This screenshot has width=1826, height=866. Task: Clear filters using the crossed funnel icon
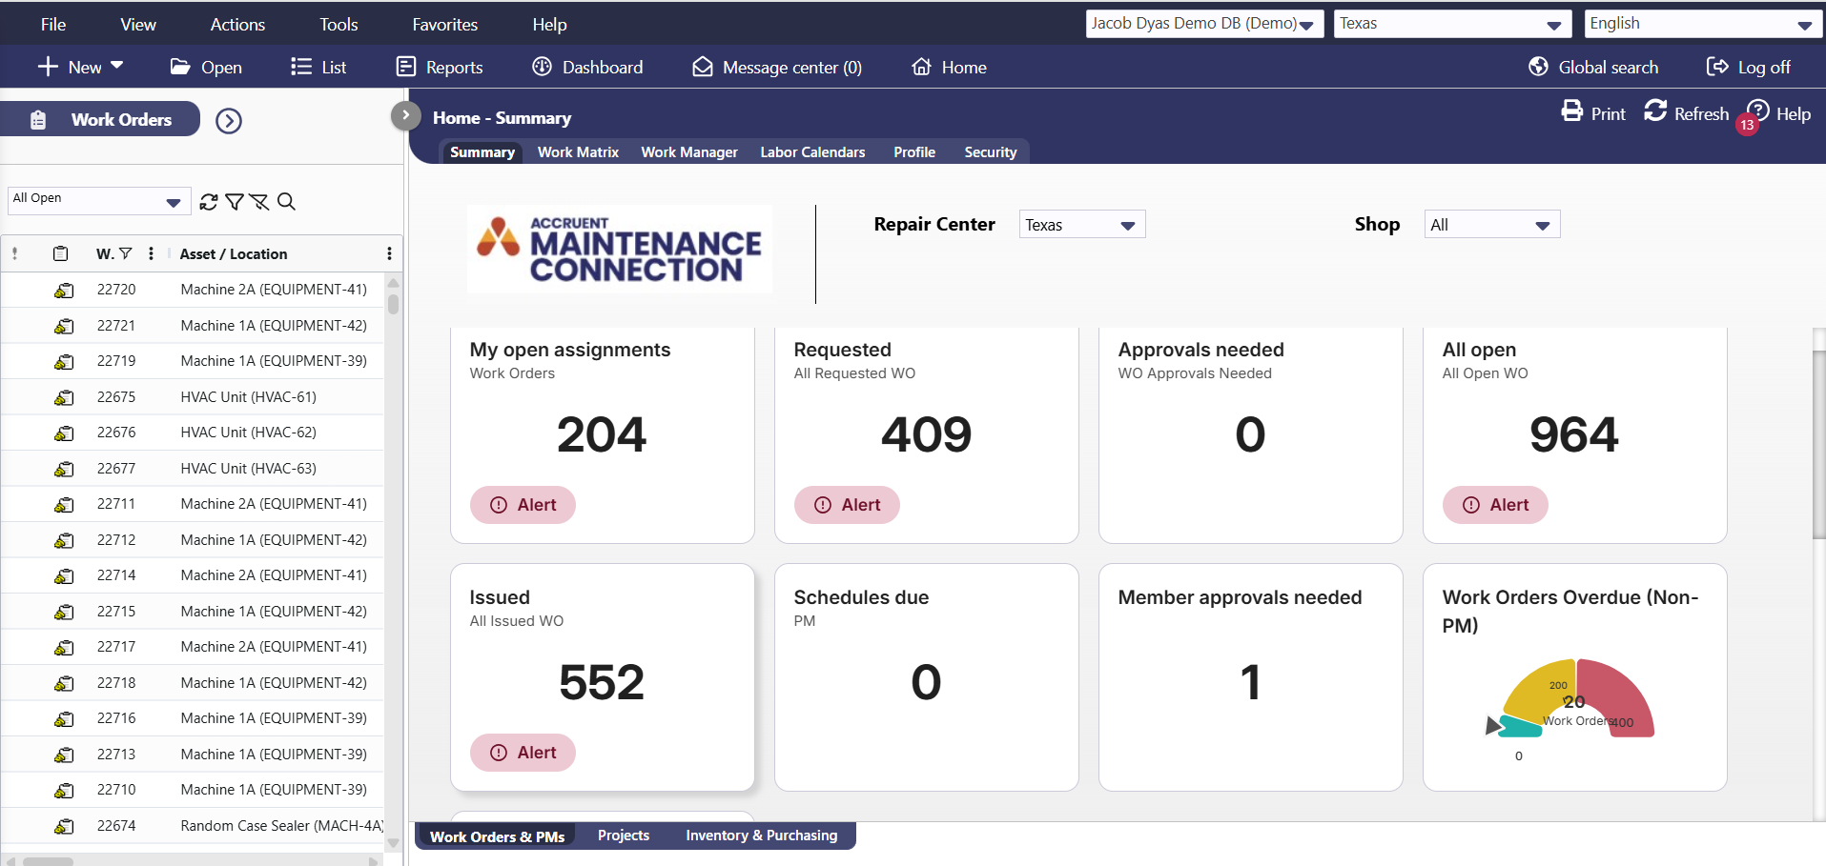(259, 202)
